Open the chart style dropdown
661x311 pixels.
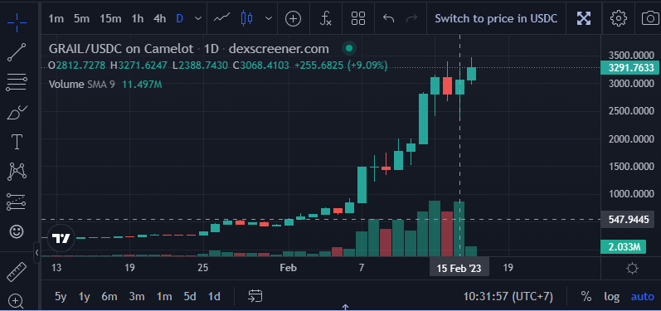click(x=269, y=18)
